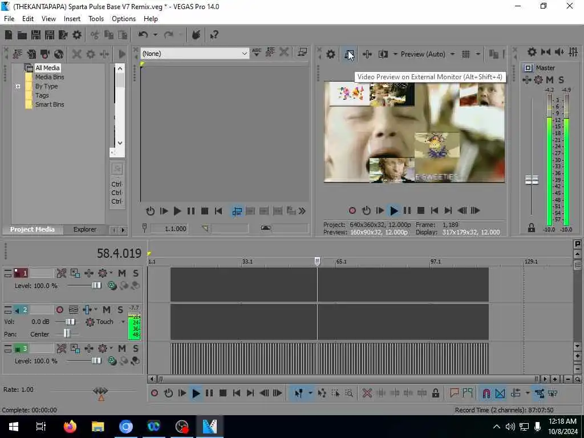This screenshot has width=584, height=438.
Task: Click Stop in the timeline transport bar
Action: (223, 394)
